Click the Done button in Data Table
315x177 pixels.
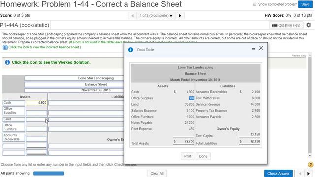203,156
